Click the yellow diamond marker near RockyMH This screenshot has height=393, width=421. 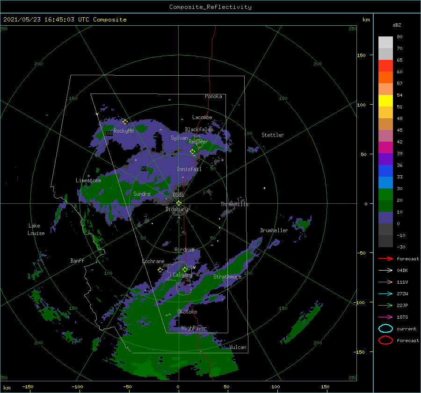point(125,122)
